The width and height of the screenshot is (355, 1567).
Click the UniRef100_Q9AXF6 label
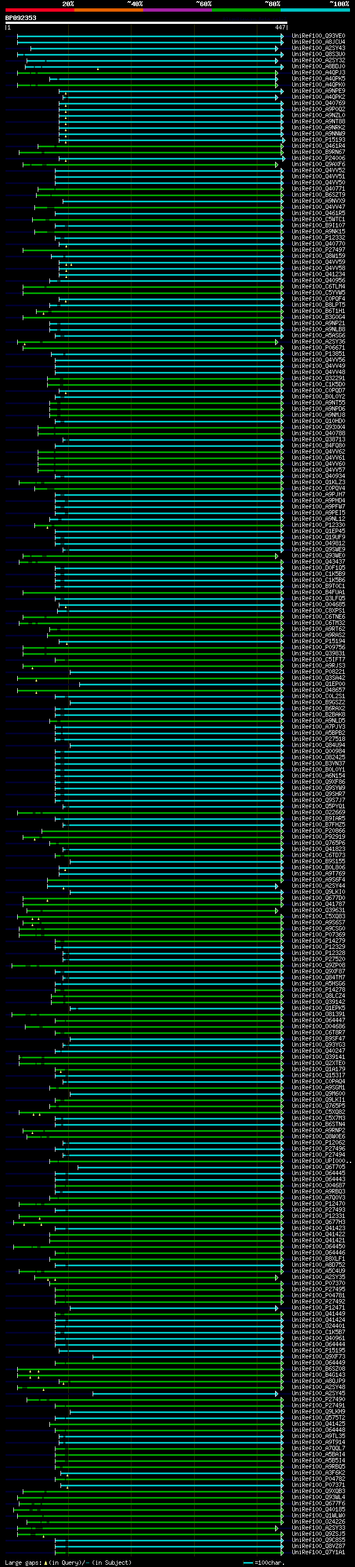tap(318, 164)
